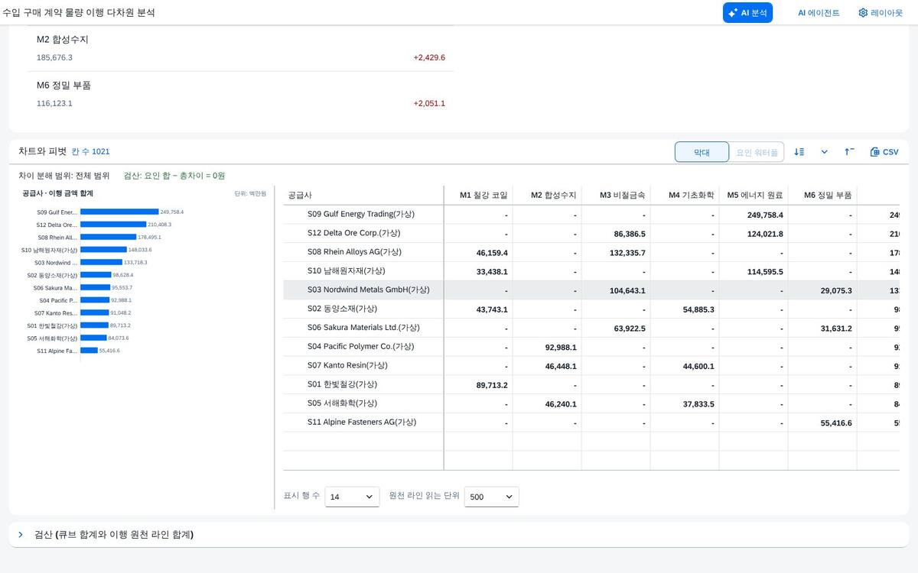Click the 칸 수 1021 count label
This screenshot has width=918, height=573.
coord(91,152)
